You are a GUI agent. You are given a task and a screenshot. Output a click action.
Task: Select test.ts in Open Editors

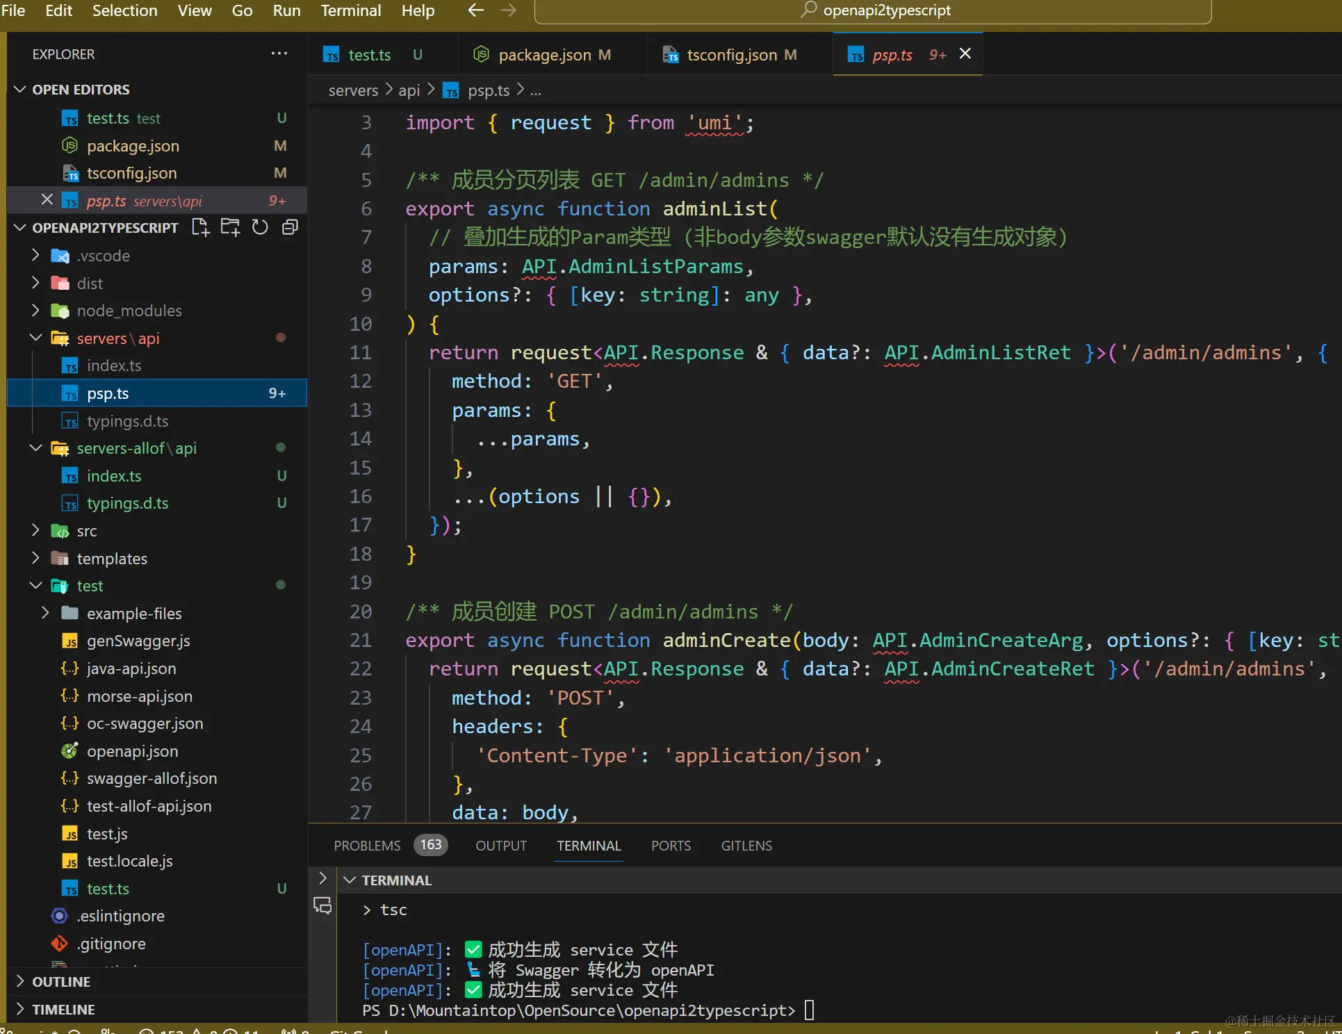(156, 118)
